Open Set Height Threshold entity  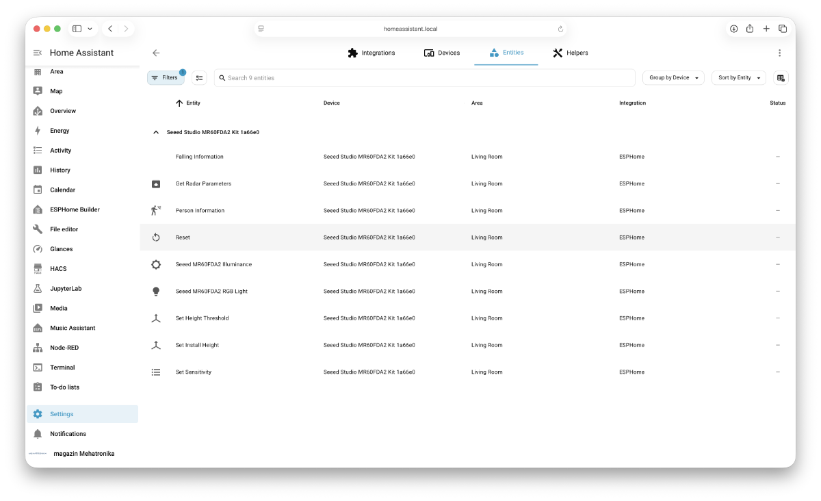tap(467, 318)
